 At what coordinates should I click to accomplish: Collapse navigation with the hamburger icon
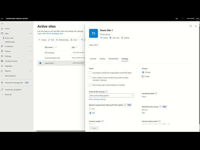point(2,24)
